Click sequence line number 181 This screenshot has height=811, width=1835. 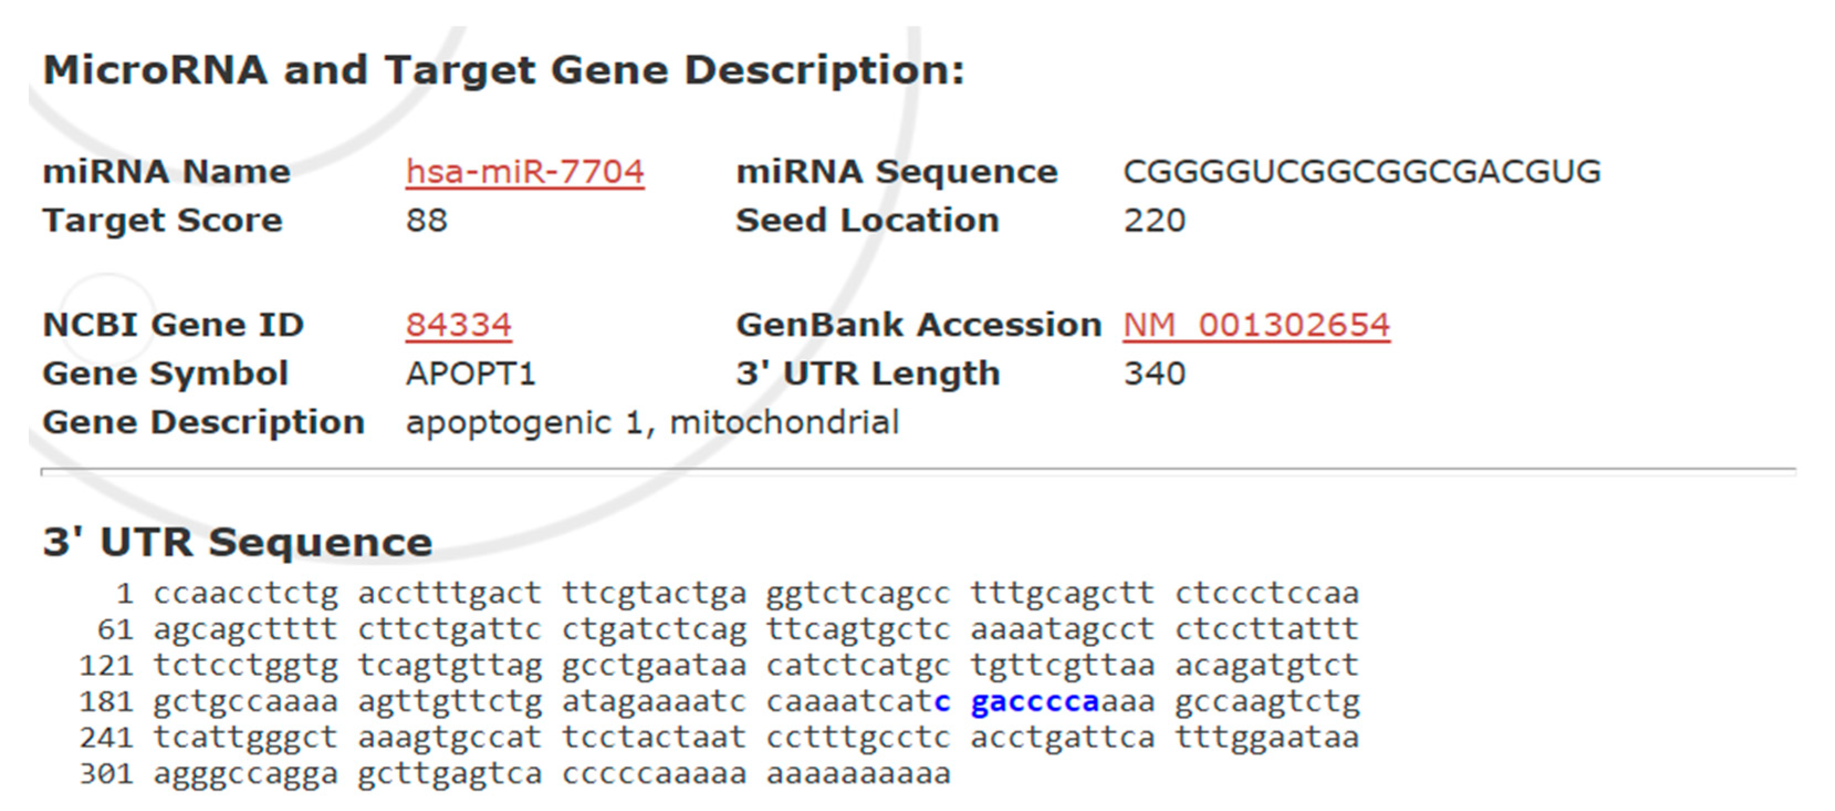coord(106,702)
